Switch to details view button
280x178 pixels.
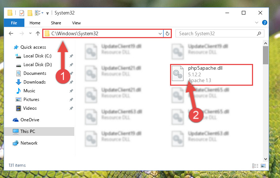255,166
